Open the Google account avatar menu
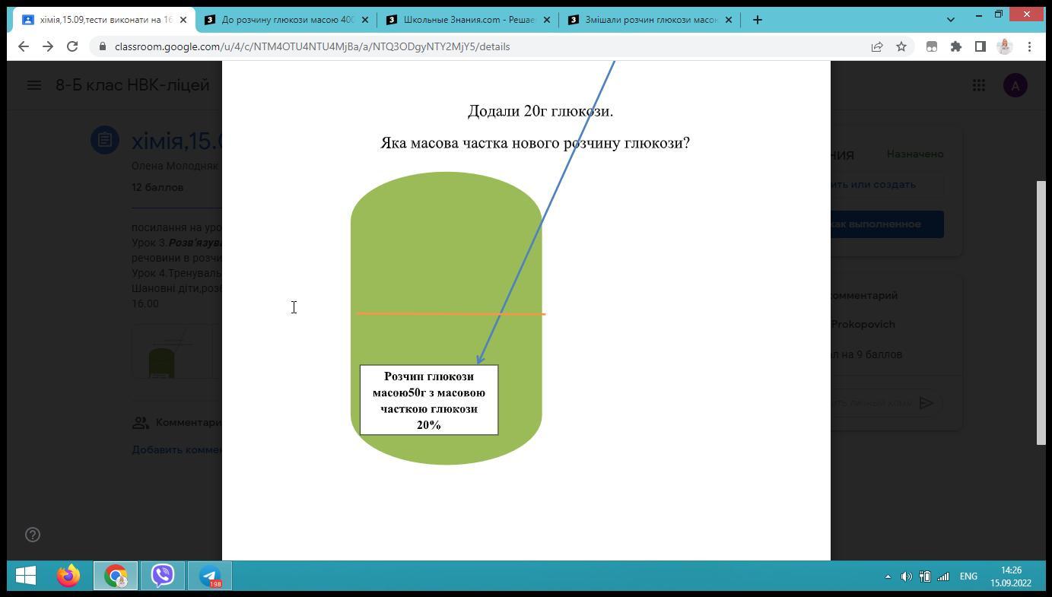This screenshot has width=1052, height=597. click(1015, 85)
